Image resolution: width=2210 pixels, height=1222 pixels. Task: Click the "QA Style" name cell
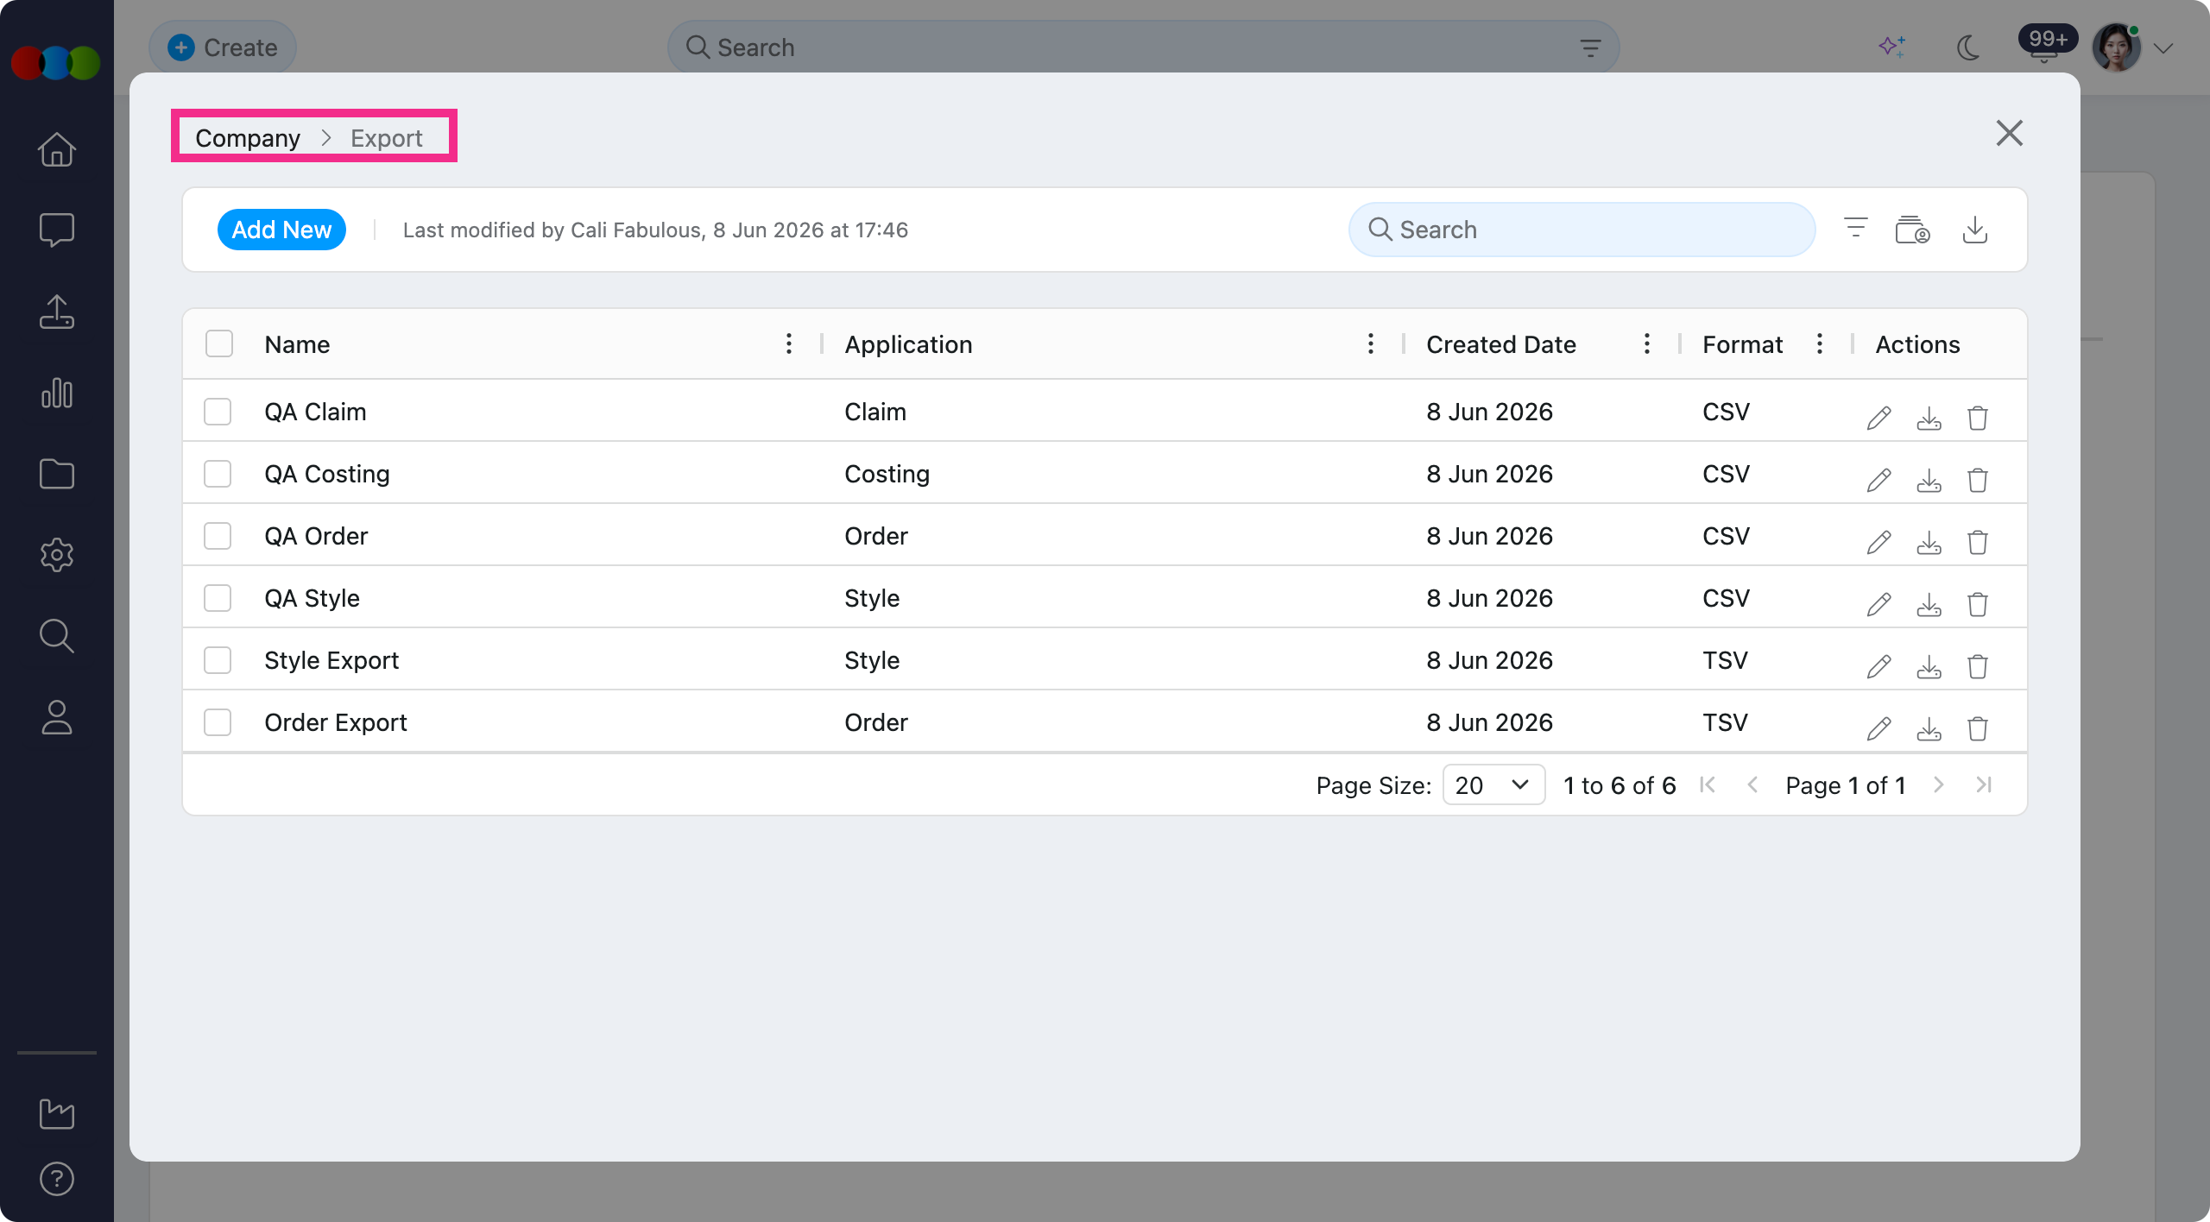[x=312, y=598]
